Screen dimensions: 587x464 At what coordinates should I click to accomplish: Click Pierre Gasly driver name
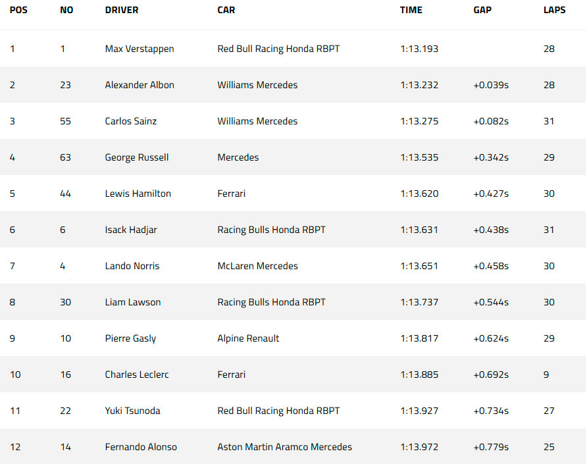click(130, 338)
